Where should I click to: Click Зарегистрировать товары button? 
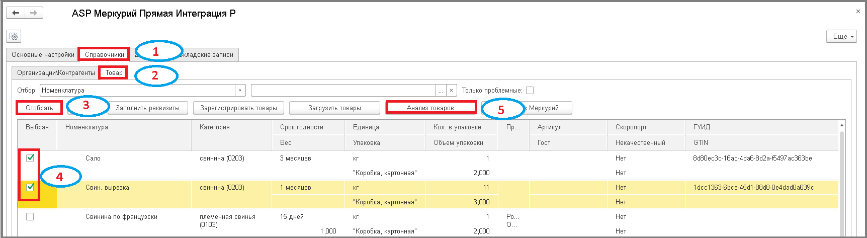pyautogui.click(x=238, y=108)
